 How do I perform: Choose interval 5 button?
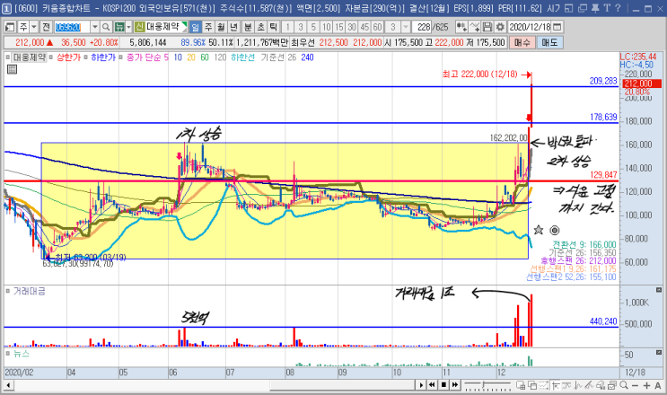point(313,27)
